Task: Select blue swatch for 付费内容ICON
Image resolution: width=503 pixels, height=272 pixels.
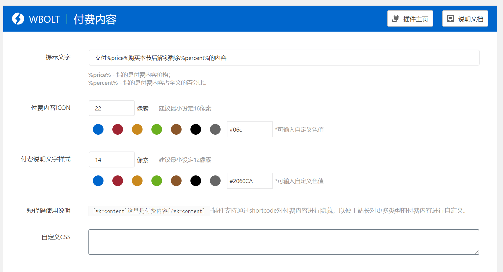Action: (98, 129)
